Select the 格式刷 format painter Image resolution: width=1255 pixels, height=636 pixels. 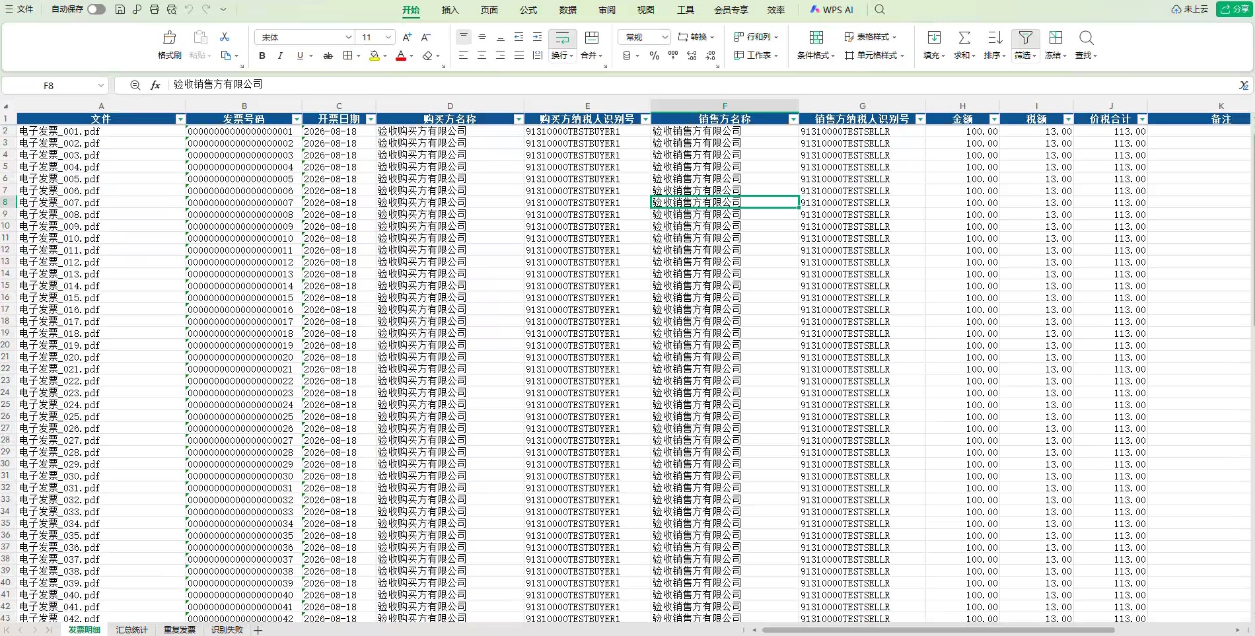pyautogui.click(x=170, y=45)
